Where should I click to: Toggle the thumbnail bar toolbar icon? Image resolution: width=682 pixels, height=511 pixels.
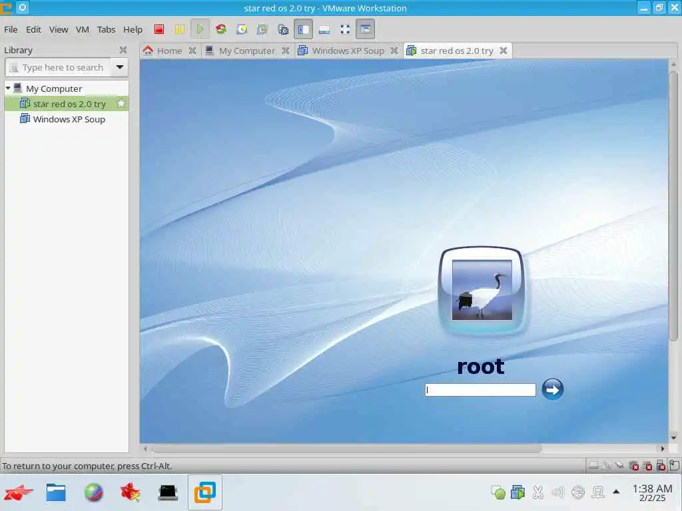[324, 29]
